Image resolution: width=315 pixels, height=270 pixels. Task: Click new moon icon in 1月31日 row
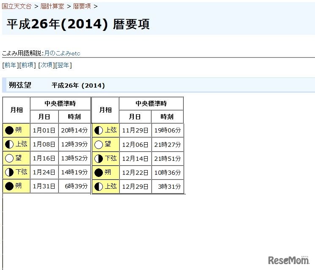pyautogui.click(x=9, y=186)
